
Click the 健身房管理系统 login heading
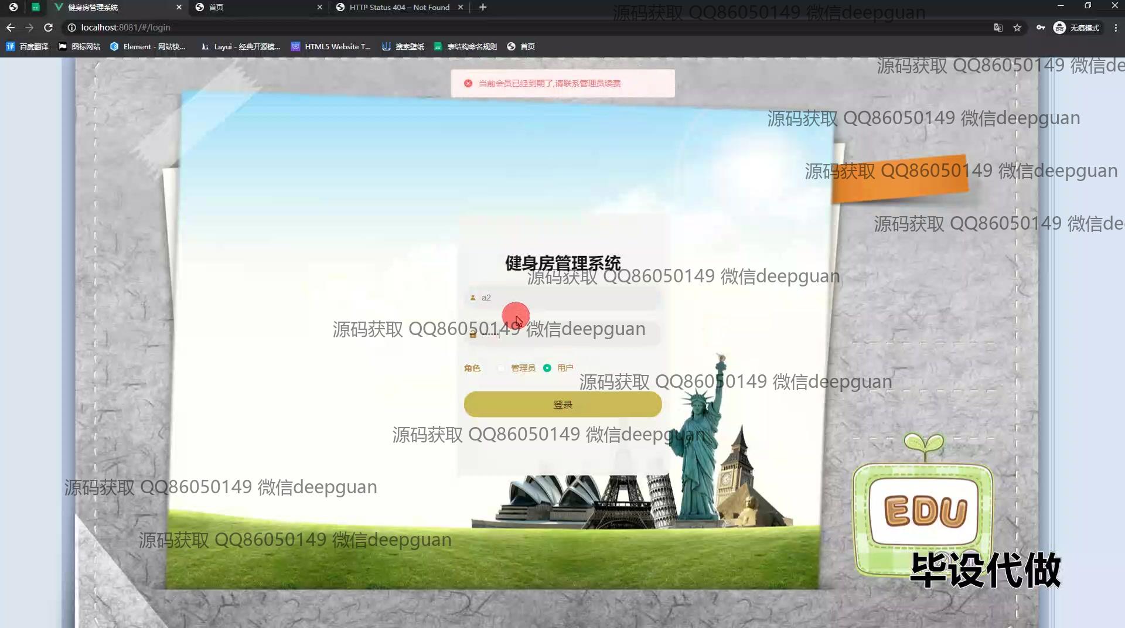click(x=563, y=263)
